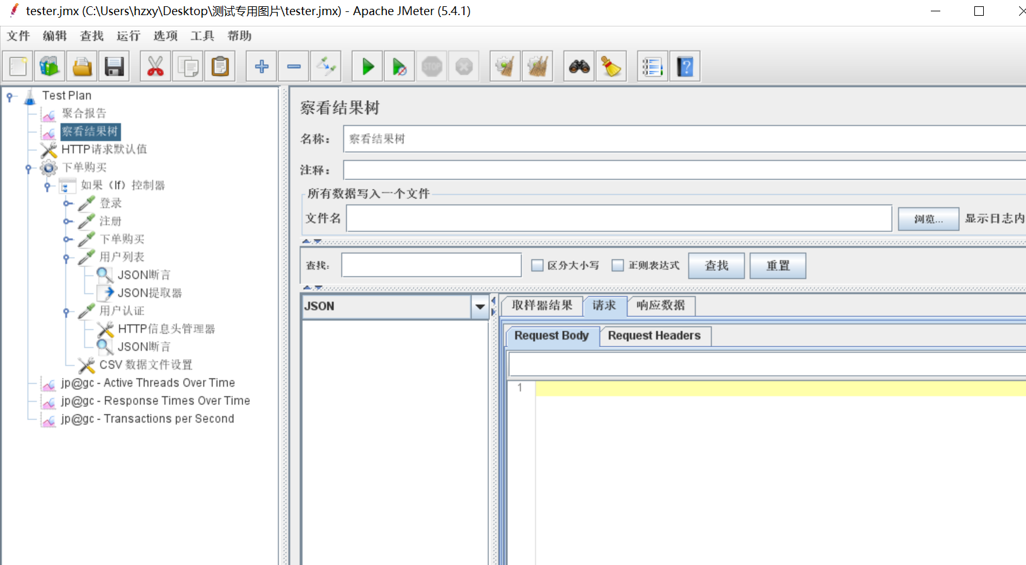This screenshot has height=565, width=1026.
Task: Select the 用户列表 sampler in tree
Action: point(122,257)
